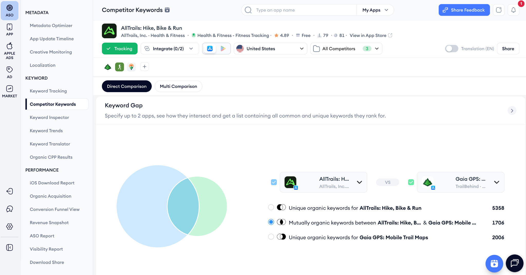
Task: Click the green hiker competitor icon
Action: [x=119, y=67]
